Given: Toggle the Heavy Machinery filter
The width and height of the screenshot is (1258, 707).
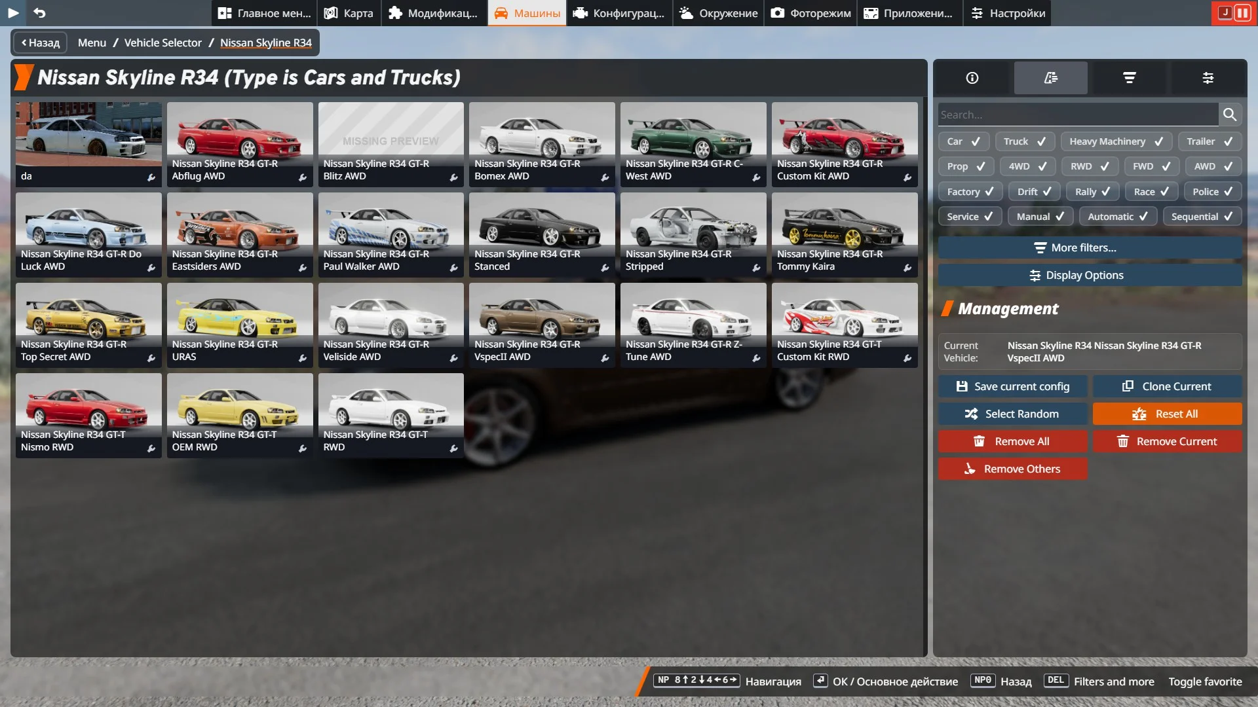Looking at the screenshot, I should pyautogui.click(x=1116, y=141).
